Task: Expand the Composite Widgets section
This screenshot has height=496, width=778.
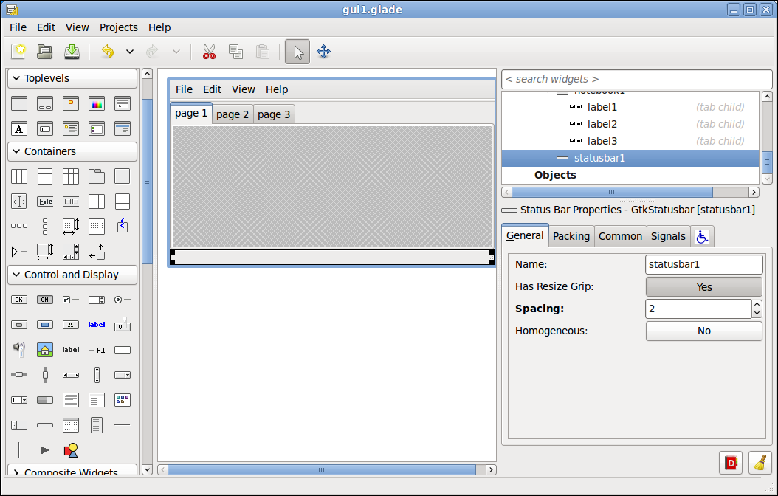Action: 72,470
